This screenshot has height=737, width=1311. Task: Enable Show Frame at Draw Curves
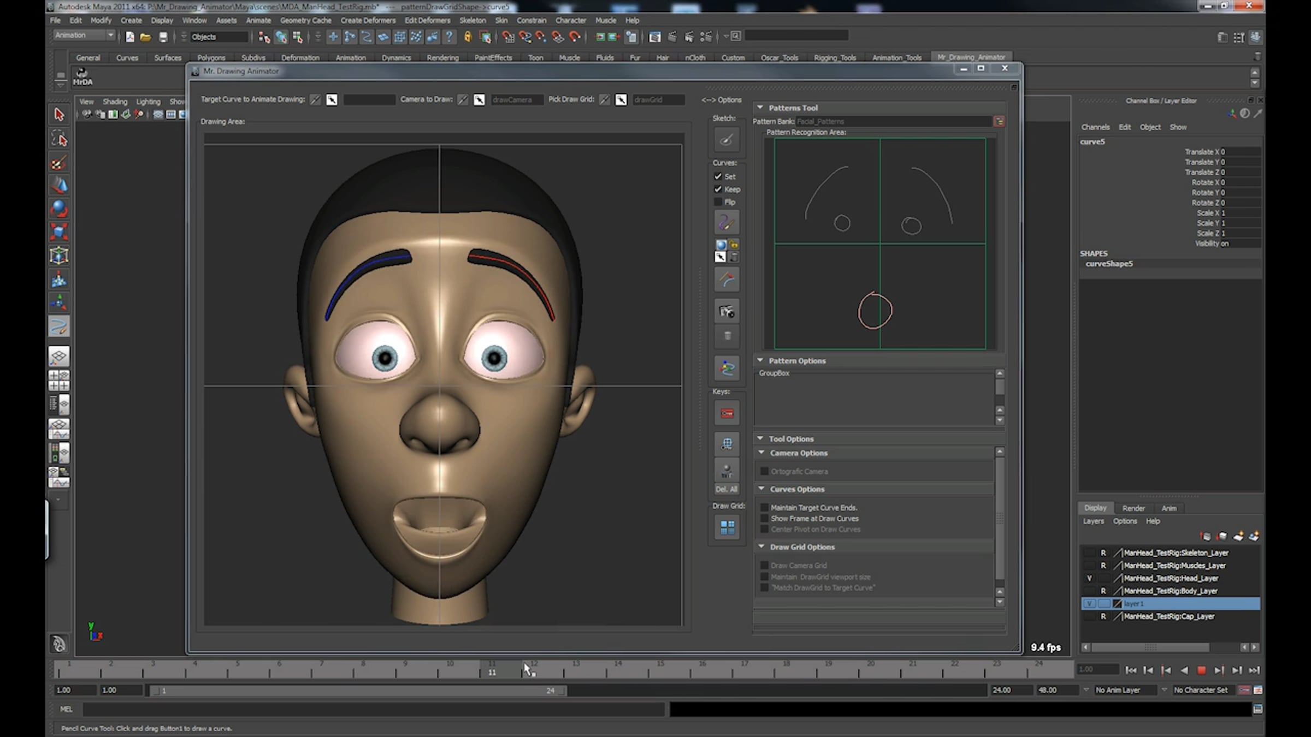765,518
